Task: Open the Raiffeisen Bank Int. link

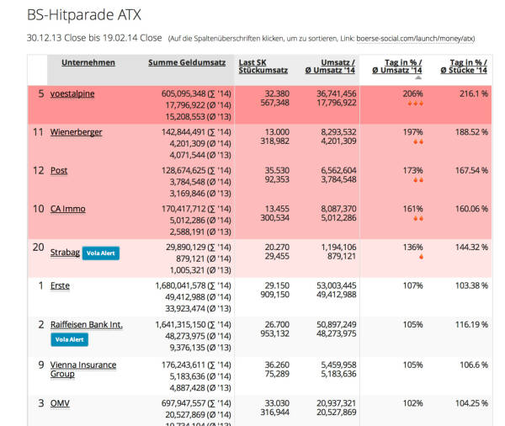Action: click(x=86, y=324)
